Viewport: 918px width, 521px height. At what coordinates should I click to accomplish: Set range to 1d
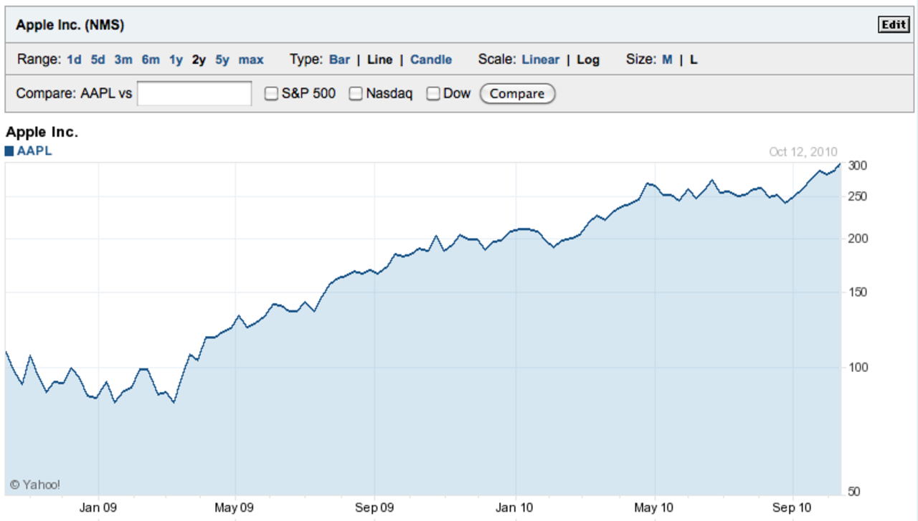[74, 60]
